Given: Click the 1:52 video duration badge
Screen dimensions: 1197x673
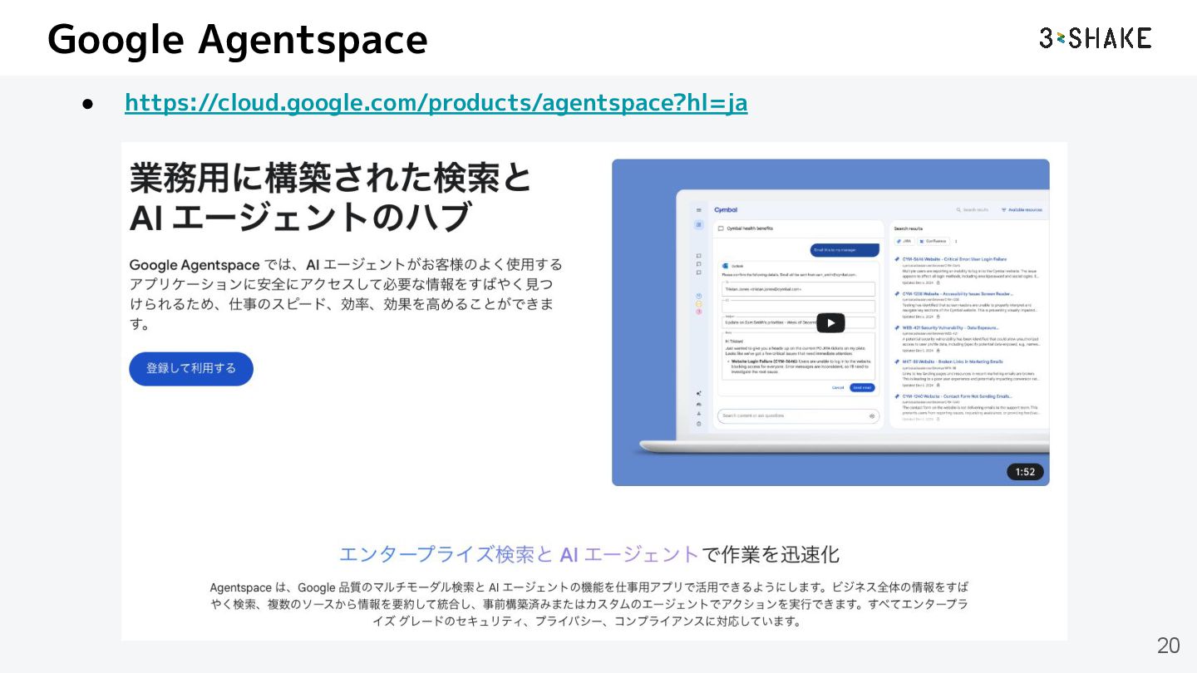Looking at the screenshot, I should click(x=1025, y=472).
